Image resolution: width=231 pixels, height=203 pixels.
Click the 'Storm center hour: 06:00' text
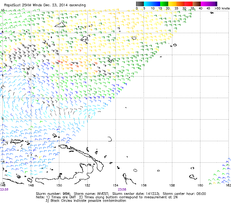click(x=184, y=194)
